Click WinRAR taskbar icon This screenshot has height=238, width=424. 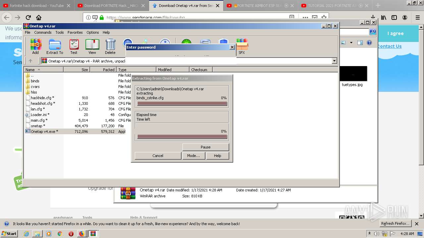[x=93, y=233]
